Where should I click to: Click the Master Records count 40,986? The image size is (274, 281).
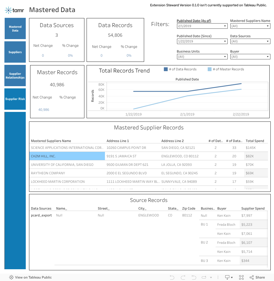click(57, 85)
